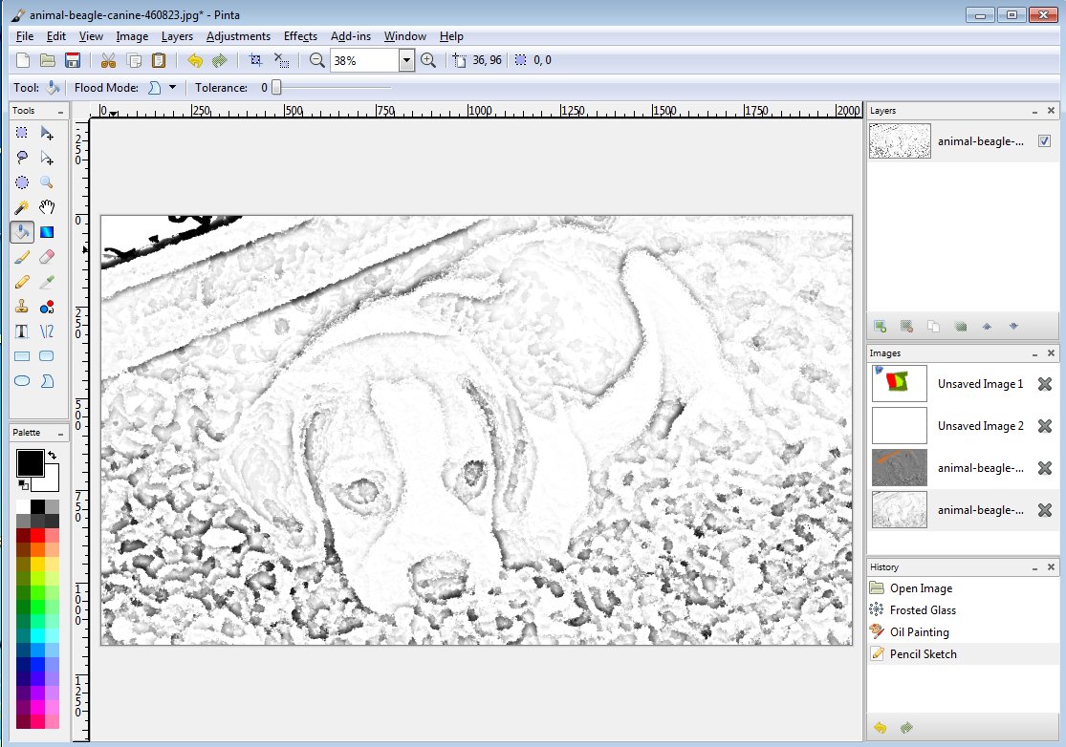Add a new layer in the Layers panel
Image resolution: width=1066 pixels, height=747 pixels.
click(880, 326)
